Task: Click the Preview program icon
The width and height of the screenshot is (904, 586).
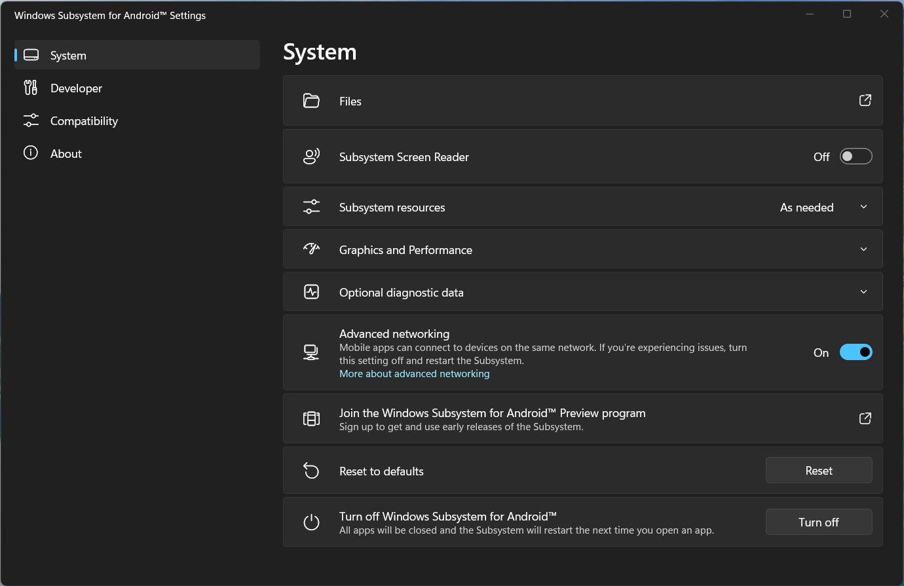Action: [311, 418]
